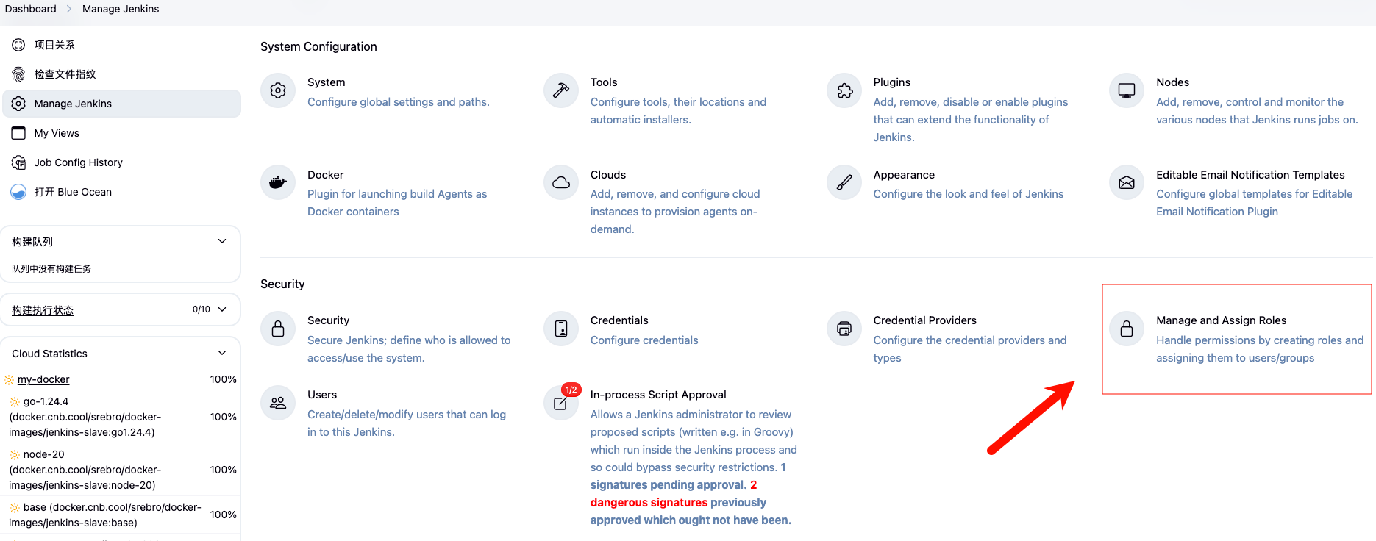Open the Nodes monitor icon
Viewport: 1376px width, 541px height.
(x=1127, y=90)
